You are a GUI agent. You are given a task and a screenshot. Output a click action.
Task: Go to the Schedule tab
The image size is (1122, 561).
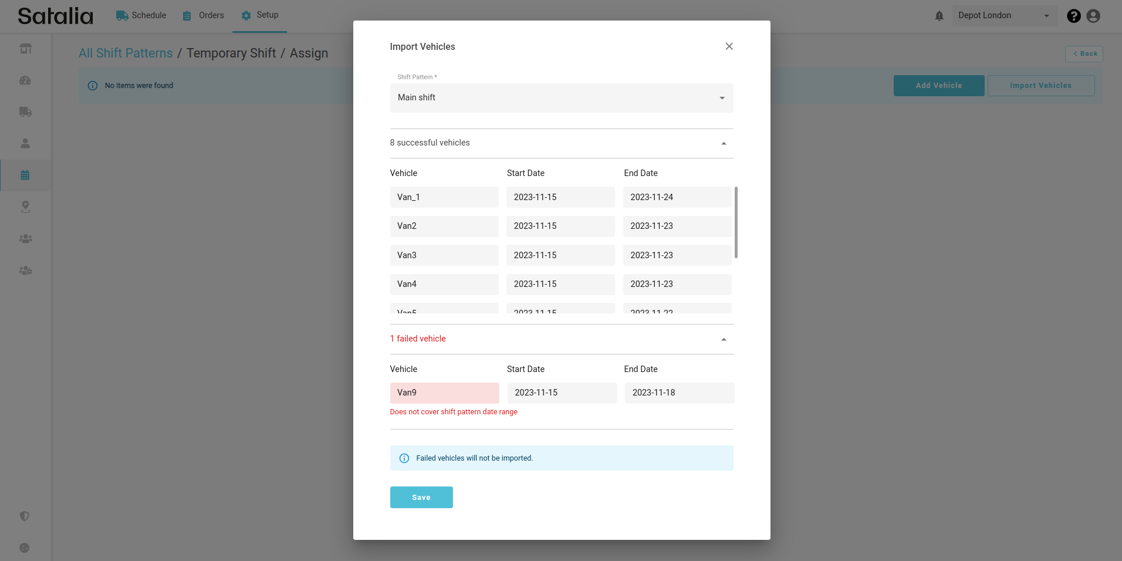tap(141, 16)
